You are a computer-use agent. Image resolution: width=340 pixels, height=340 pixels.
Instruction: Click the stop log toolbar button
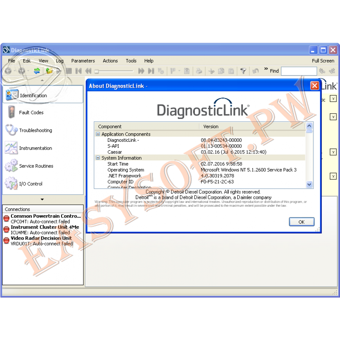[69, 71]
